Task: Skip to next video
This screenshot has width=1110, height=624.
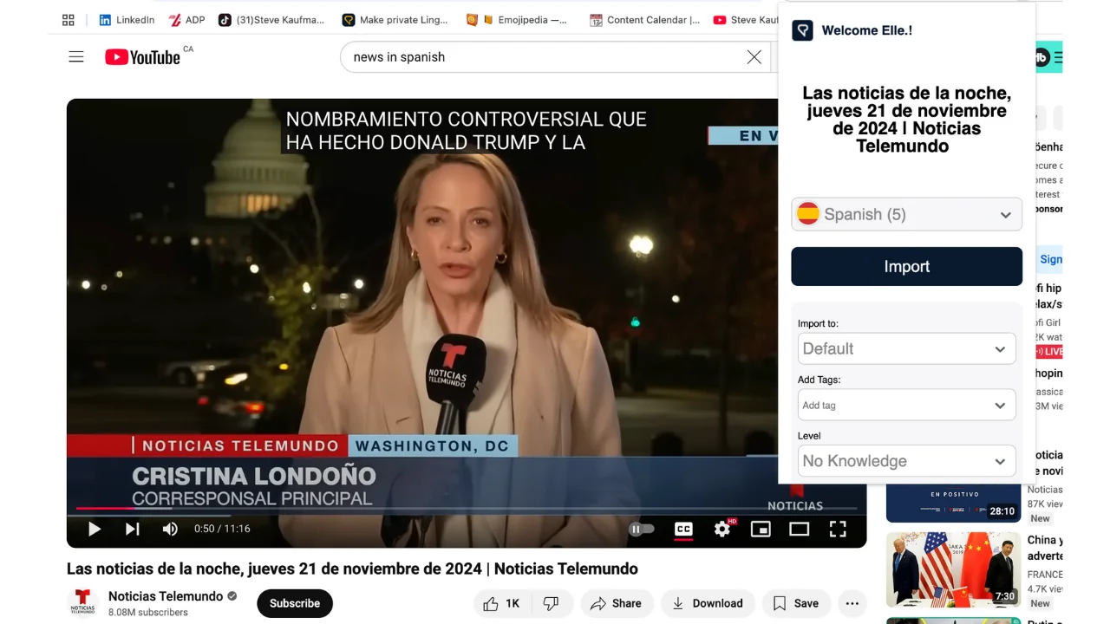Action: tap(132, 529)
